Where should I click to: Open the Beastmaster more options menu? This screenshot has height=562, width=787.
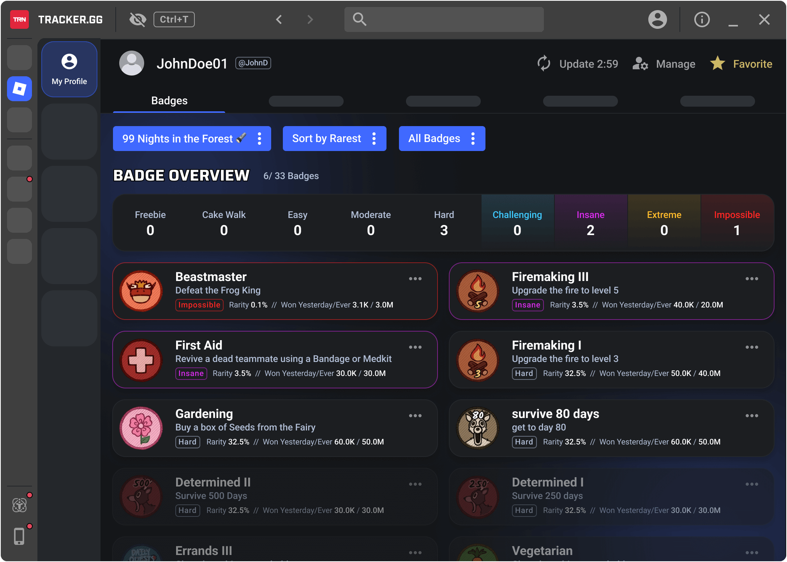[415, 279]
